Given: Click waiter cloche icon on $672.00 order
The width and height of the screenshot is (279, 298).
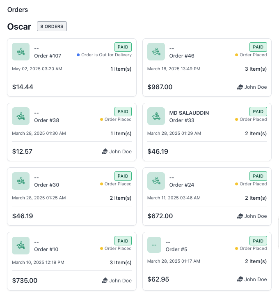Looking at the screenshot, I should (x=240, y=216).
